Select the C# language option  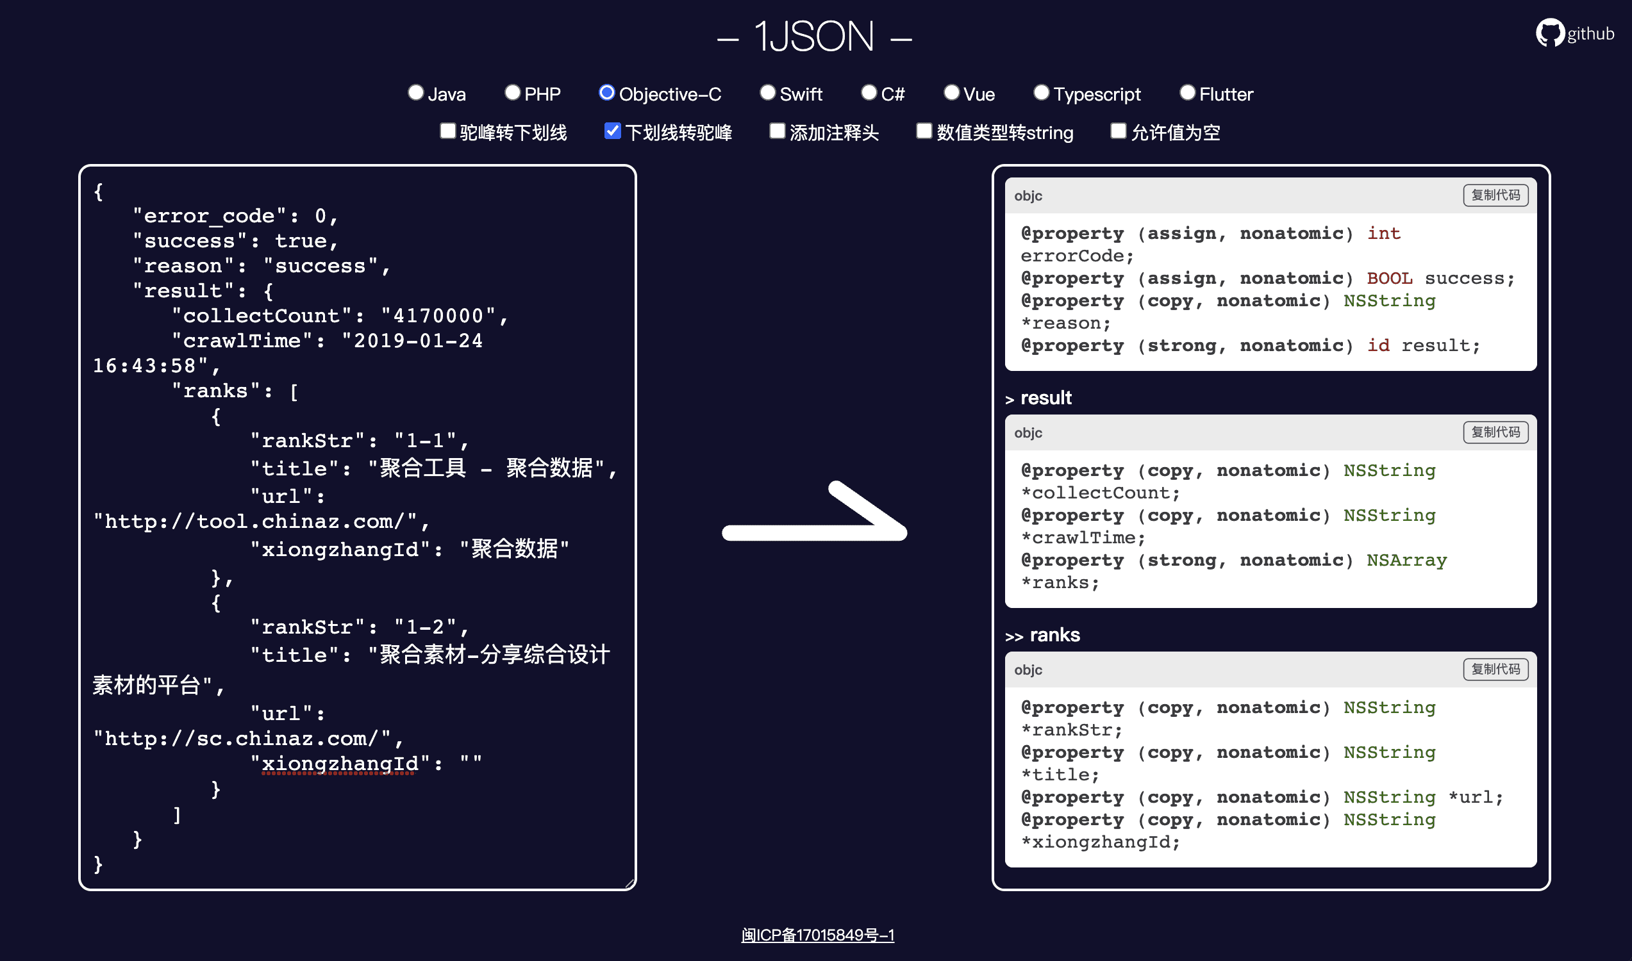[868, 93]
